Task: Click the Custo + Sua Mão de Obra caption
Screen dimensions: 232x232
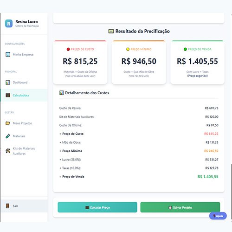Action: click(x=139, y=72)
